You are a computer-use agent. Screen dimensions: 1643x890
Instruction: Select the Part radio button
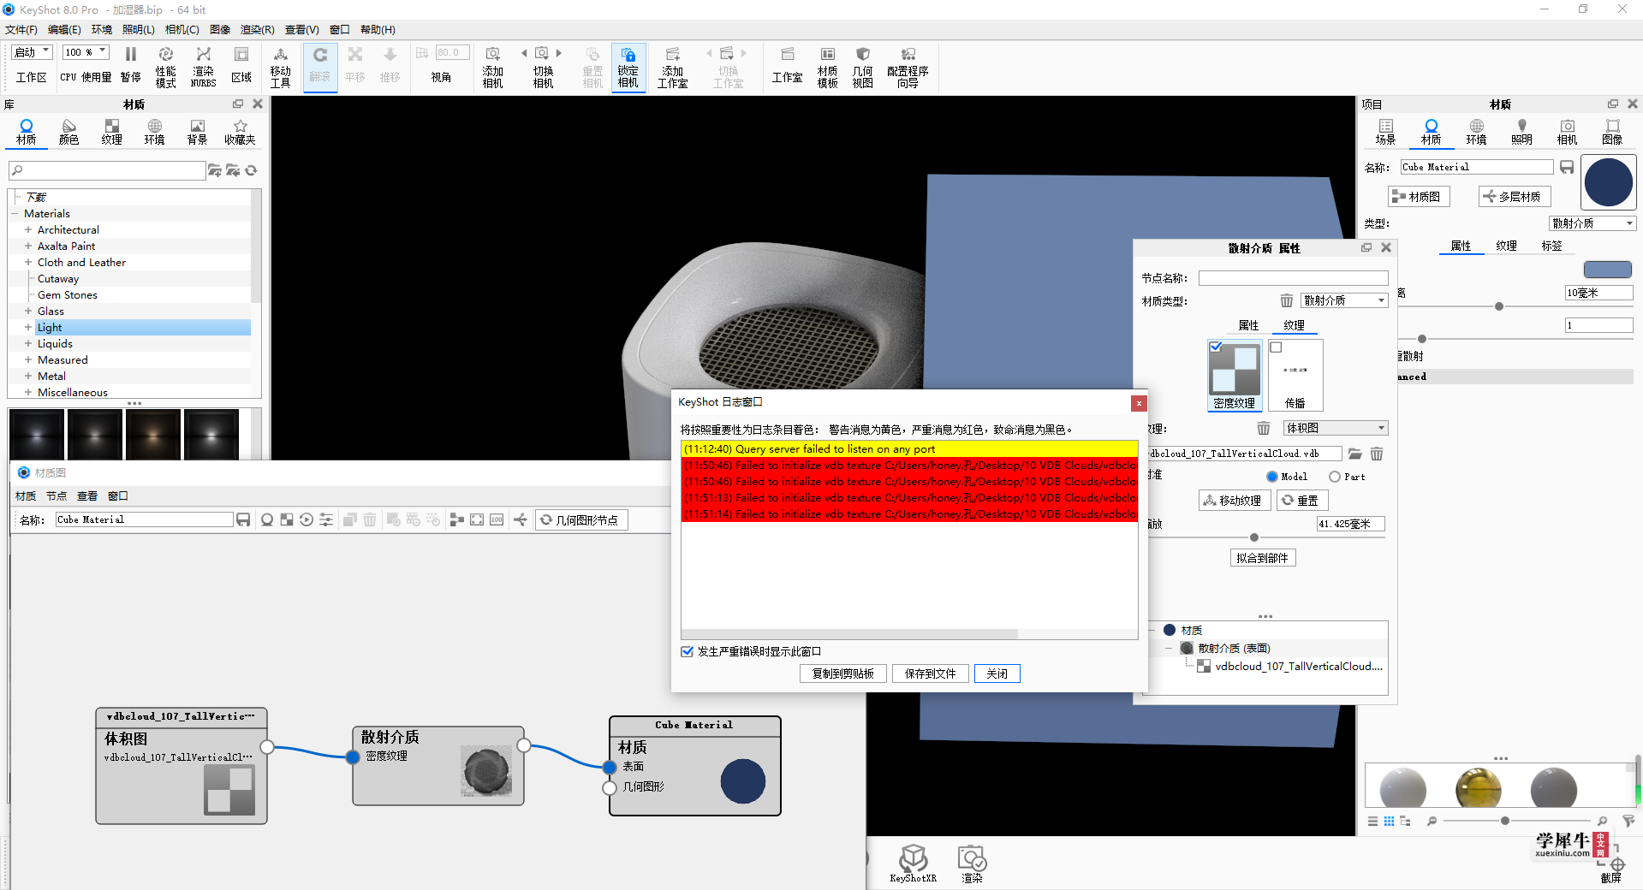[x=1335, y=477]
